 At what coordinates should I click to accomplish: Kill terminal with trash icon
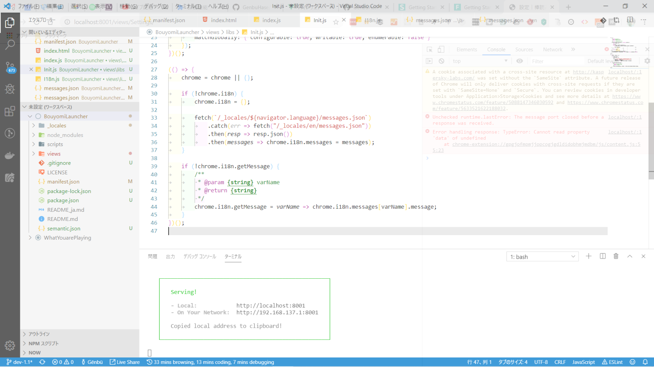click(616, 257)
